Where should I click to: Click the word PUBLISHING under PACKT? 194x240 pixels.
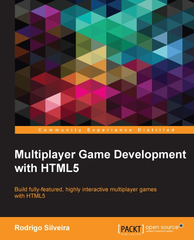(131, 234)
